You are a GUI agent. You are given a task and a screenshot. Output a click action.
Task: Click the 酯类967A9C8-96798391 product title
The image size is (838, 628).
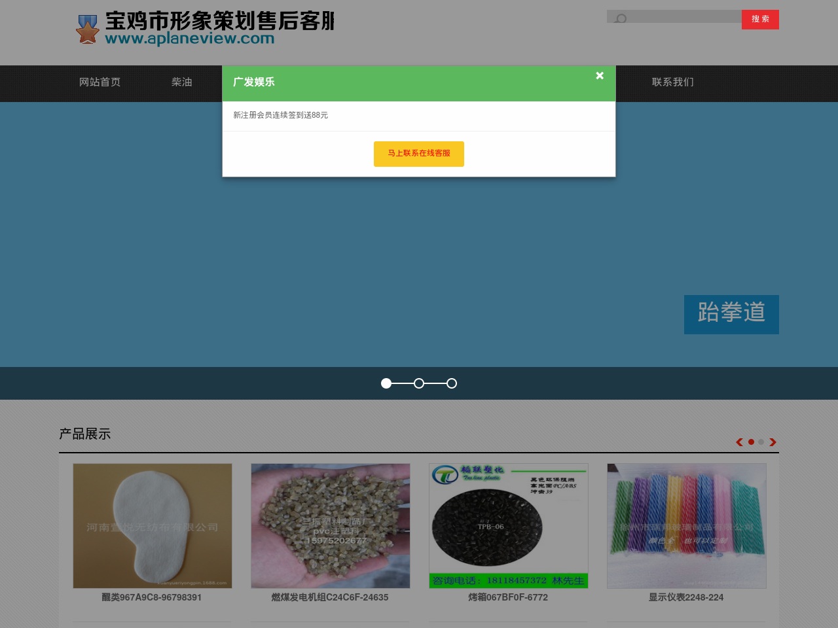(x=152, y=598)
